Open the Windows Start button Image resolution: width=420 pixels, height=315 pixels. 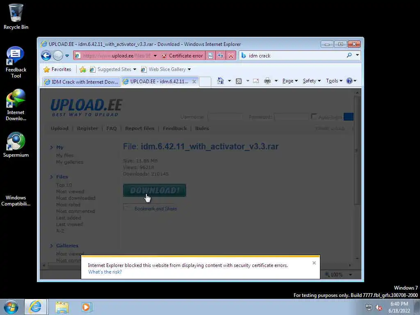click(x=11, y=307)
